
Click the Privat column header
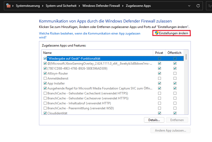pos(159,53)
